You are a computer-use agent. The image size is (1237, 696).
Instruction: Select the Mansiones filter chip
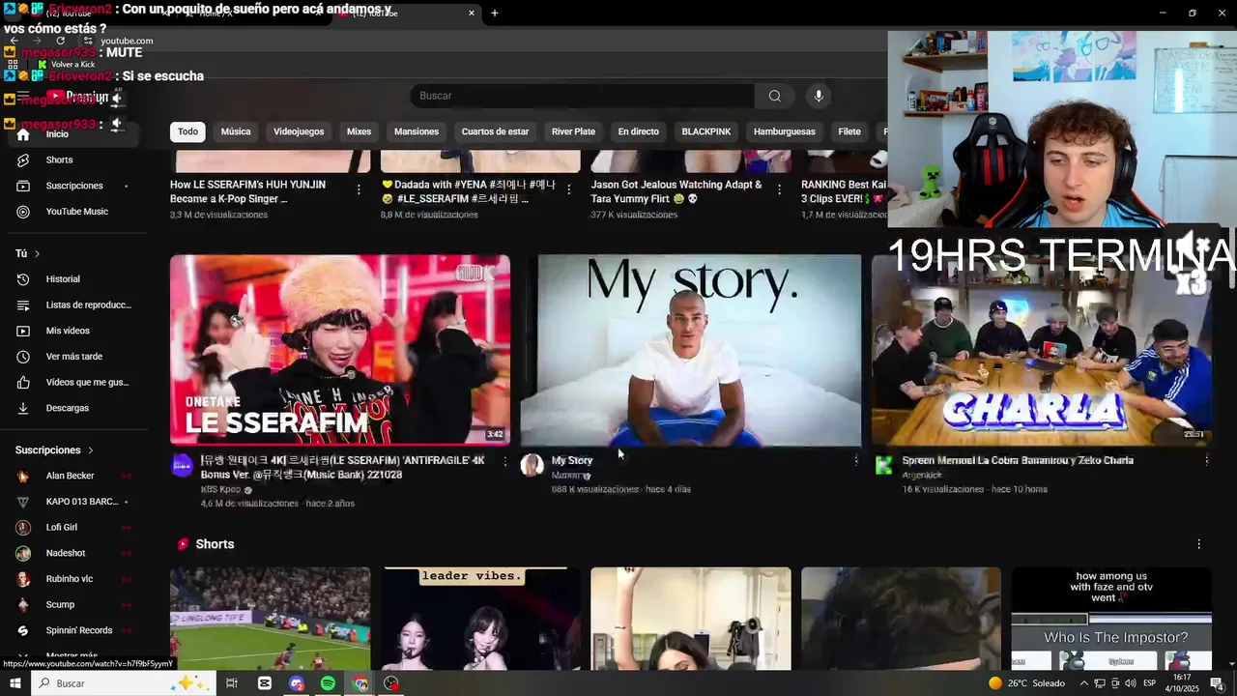[x=417, y=131]
